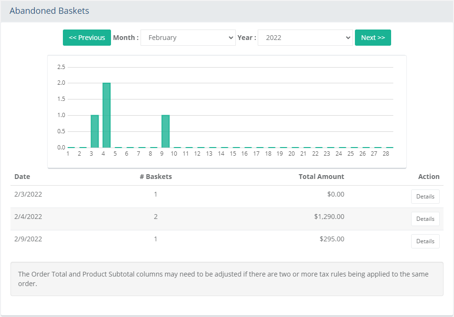Open the Month dropdown showing February
Screen dimensions: 454x317
tap(188, 38)
